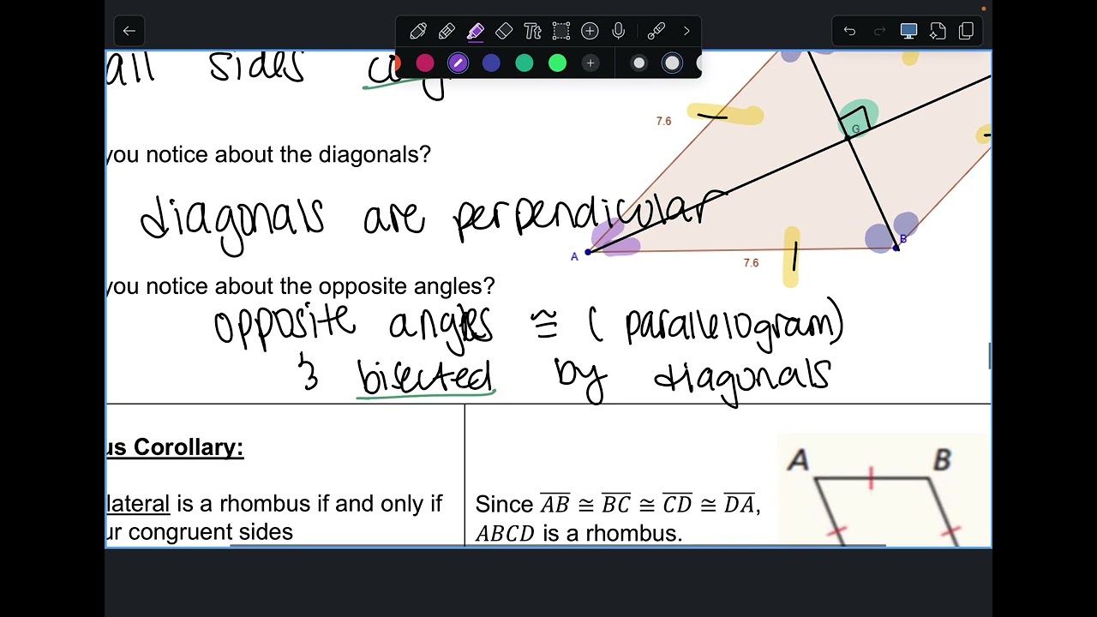Click the 'ABCD is a rhombus.' text

[x=578, y=533]
